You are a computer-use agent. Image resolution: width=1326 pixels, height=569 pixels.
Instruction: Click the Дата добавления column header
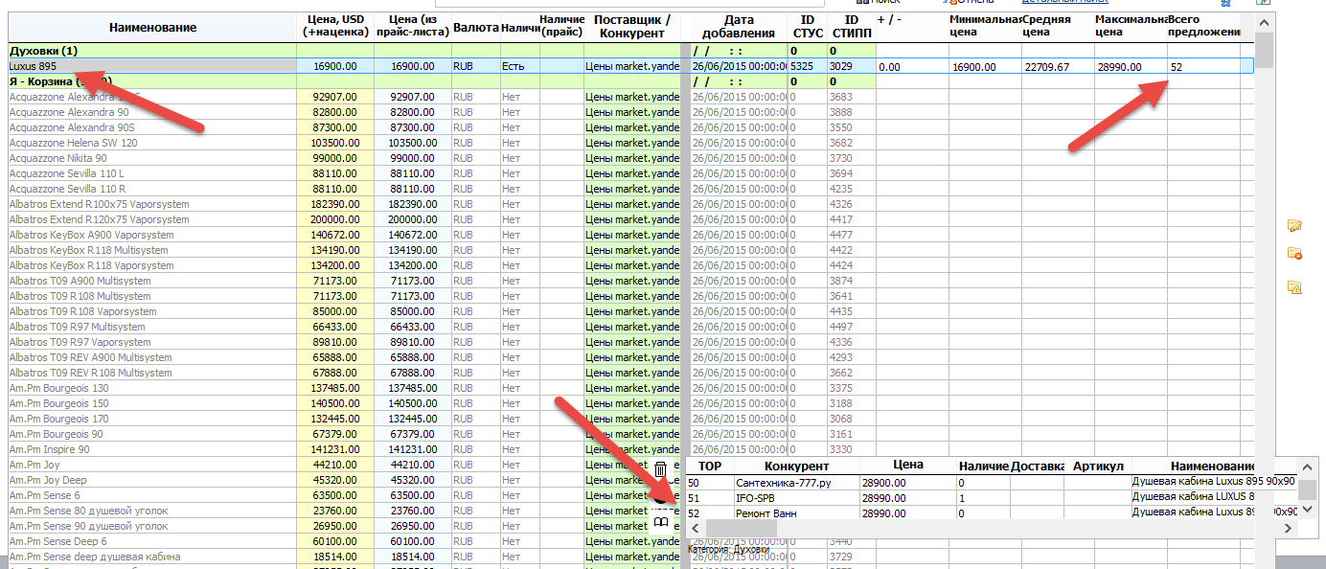(x=738, y=28)
